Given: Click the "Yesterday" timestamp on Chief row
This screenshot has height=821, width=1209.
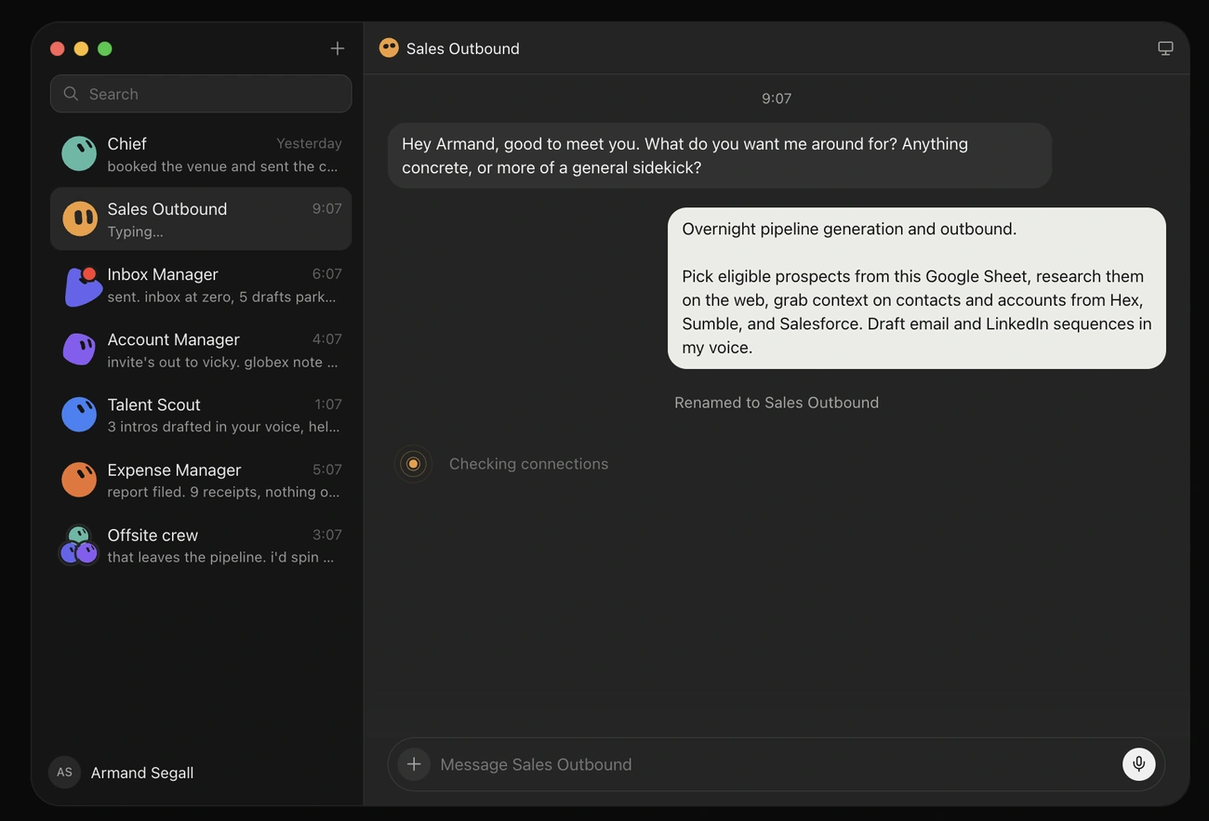Looking at the screenshot, I should (x=309, y=143).
